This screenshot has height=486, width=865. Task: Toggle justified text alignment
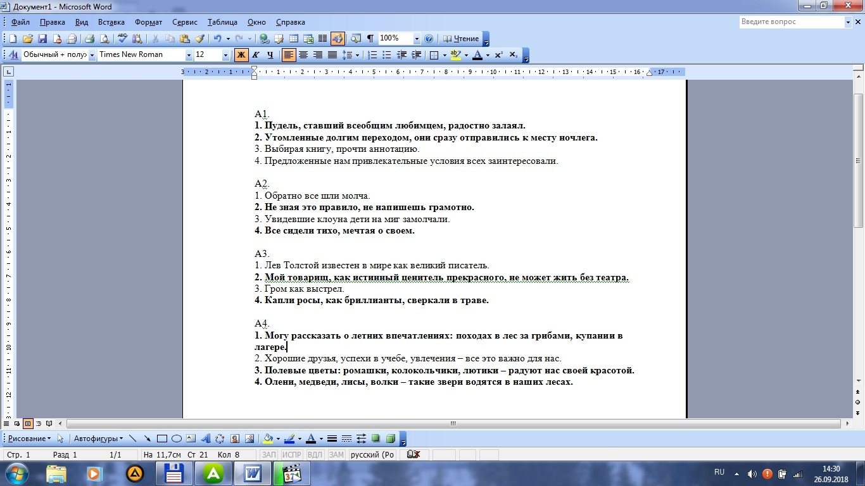coord(332,55)
